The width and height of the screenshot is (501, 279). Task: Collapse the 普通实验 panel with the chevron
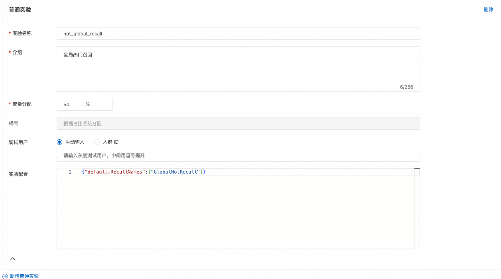[13, 259]
